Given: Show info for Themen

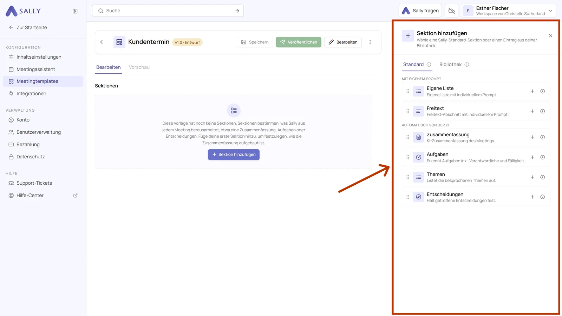Looking at the screenshot, I should click(x=543, y=177).
